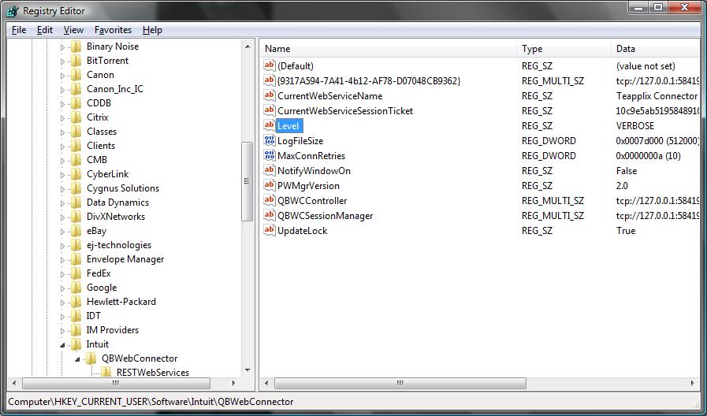Click the RESTWebServices folder icon
Screen dimensions: 707x416
click(106, 373)
